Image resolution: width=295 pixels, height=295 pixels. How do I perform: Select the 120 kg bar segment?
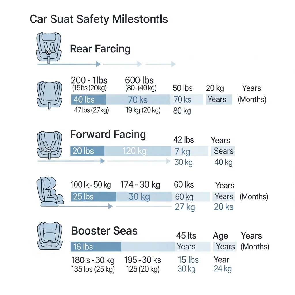click(137, 151)
